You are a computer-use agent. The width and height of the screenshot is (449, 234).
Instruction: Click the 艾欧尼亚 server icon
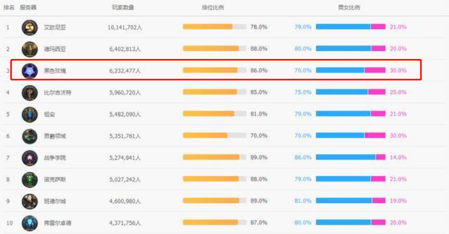pos(29,27)
